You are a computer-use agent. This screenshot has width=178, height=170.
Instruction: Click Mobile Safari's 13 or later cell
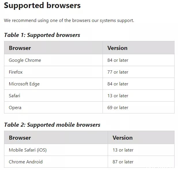pyautogui.click(x=141, y=150)
